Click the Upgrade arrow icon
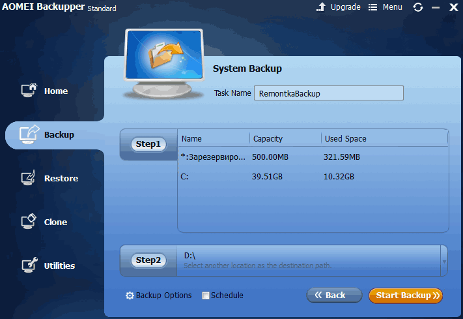463x319 pixels. click(321, 7)
